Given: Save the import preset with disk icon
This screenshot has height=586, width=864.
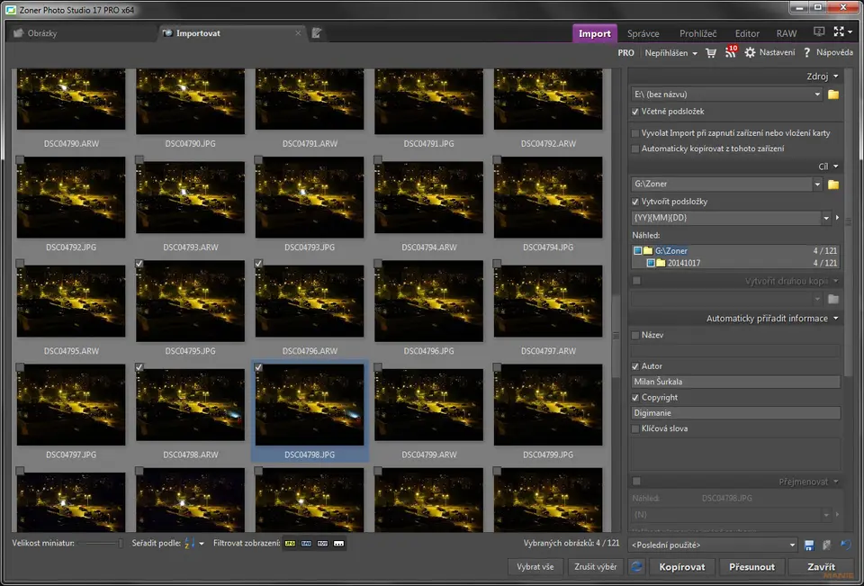Looking at the screenshot, I should point(810,545).
